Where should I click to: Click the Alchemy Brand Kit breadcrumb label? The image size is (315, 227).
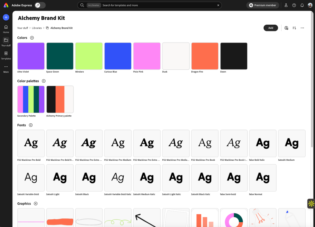point(62,28)
